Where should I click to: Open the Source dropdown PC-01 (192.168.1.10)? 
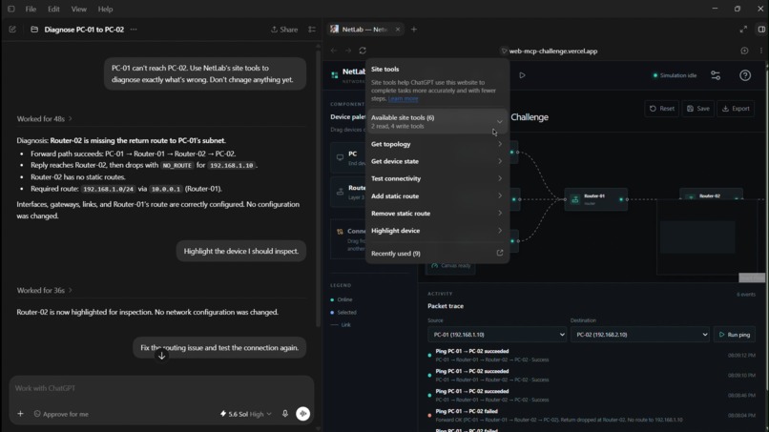coord(497,335)
